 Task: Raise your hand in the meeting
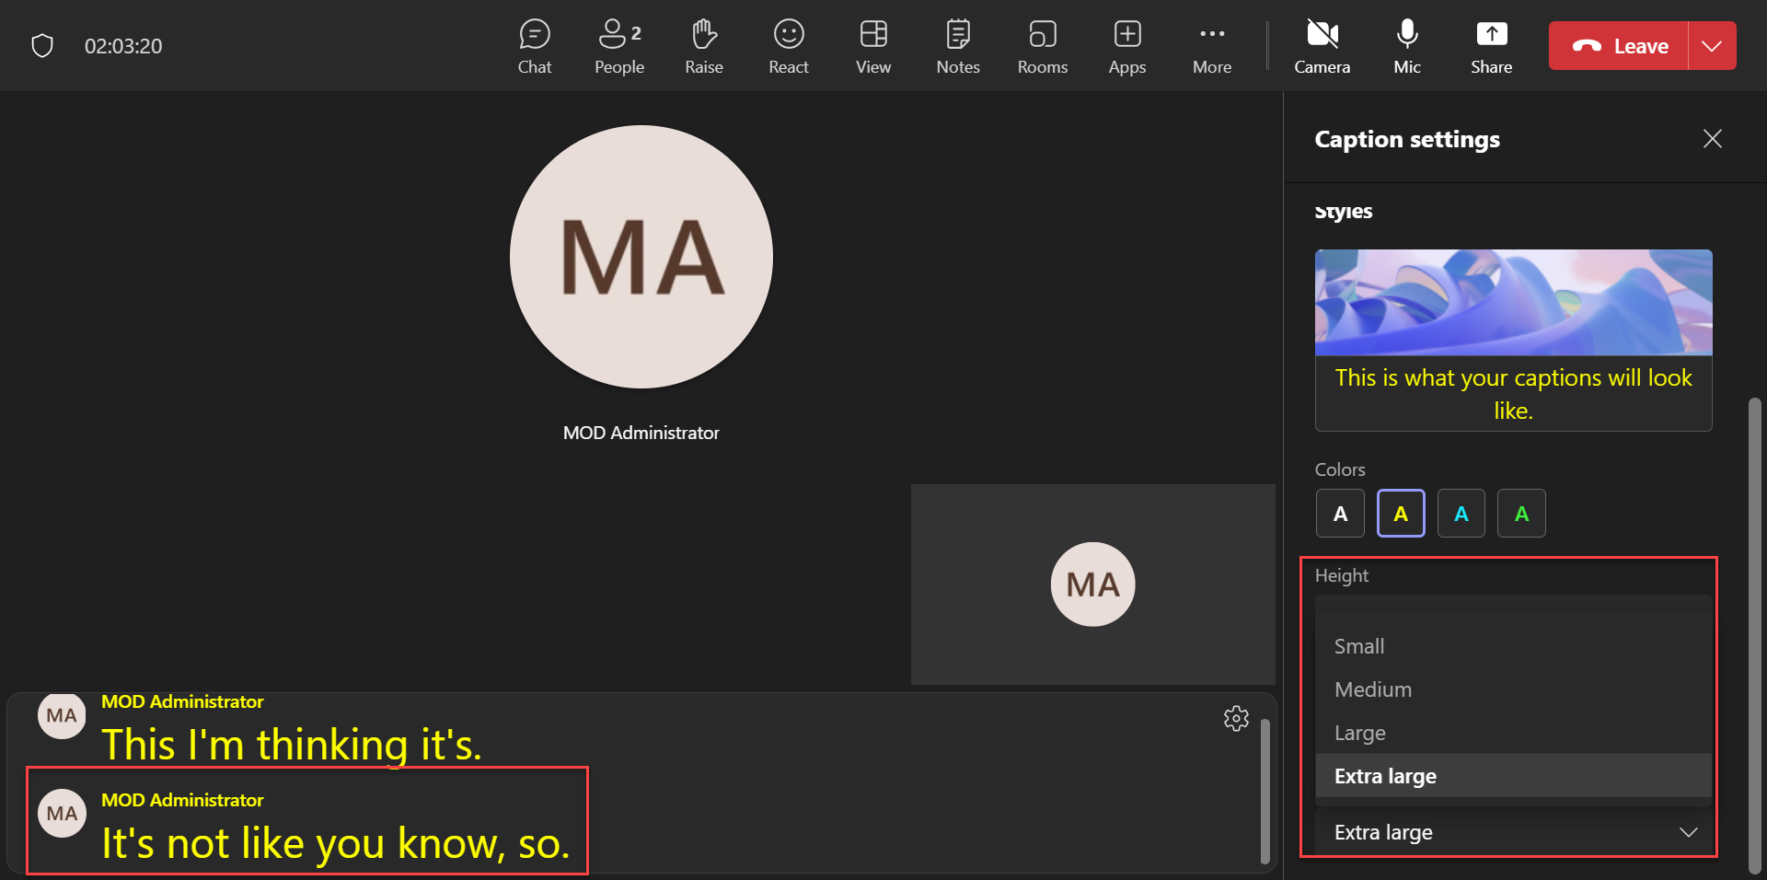tap(703, 46)
